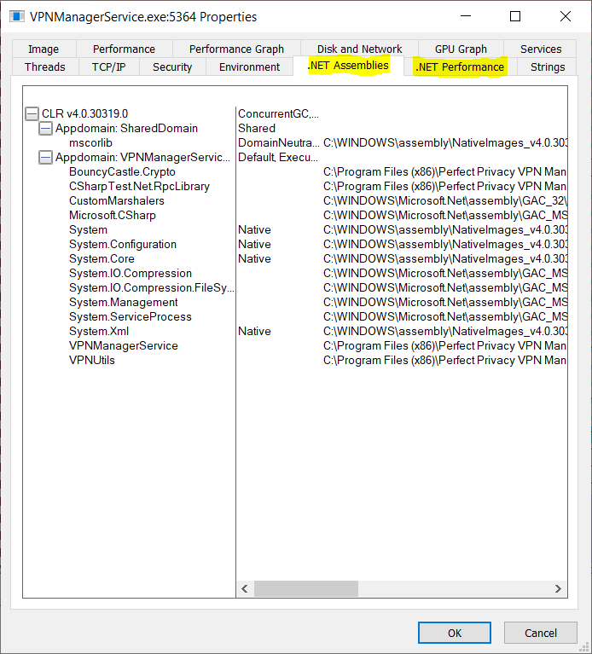Select the System.IO.Compression.FileSy... assembly
The width and height of the screenshot is (592, 654).
pyautogui.click(x=152, y=288)
